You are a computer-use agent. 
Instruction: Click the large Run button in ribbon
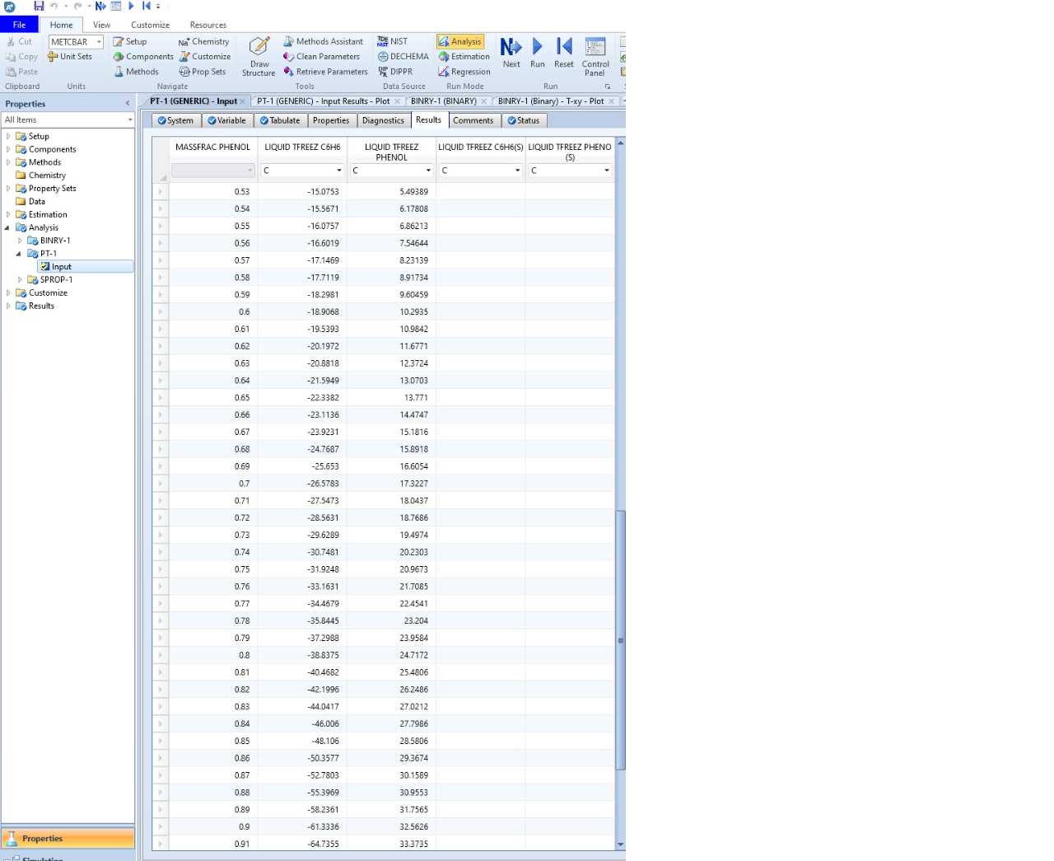point(538,53)
